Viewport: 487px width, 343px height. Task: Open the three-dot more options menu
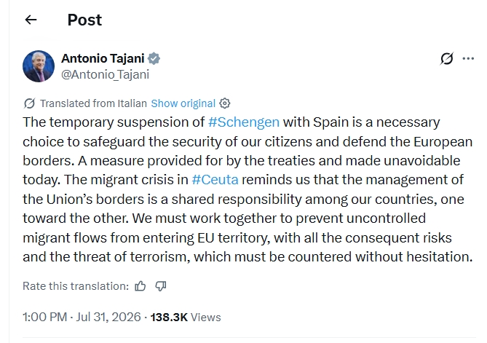[x=468, y=58]
